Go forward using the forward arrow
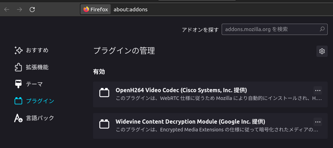333x148 pixels. tap(19, 9)
